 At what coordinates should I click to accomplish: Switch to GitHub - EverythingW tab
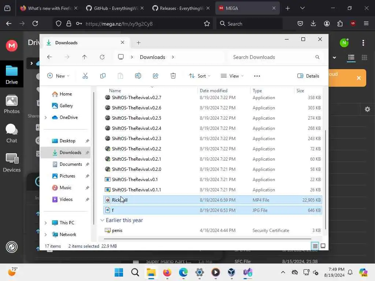point(115,8)
